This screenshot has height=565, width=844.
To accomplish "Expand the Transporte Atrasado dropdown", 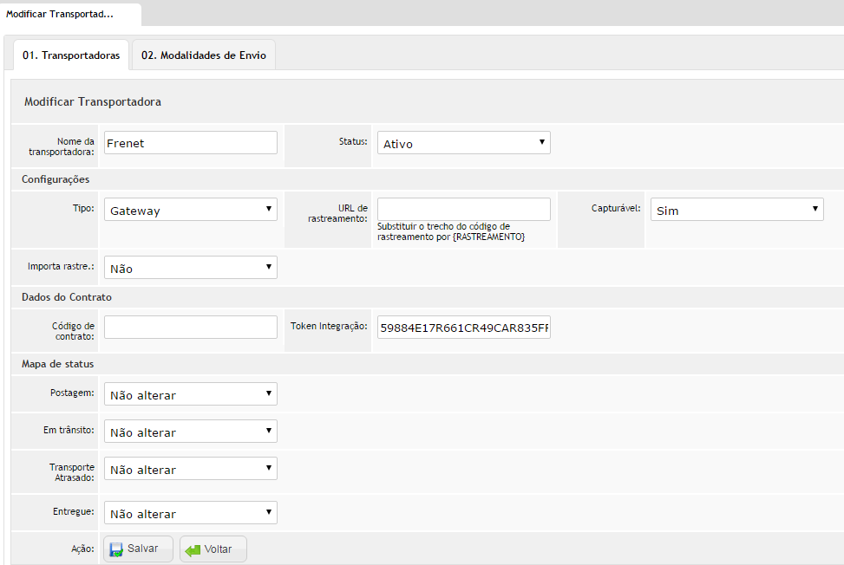I will pyautogui.click(x=190, y=469).
